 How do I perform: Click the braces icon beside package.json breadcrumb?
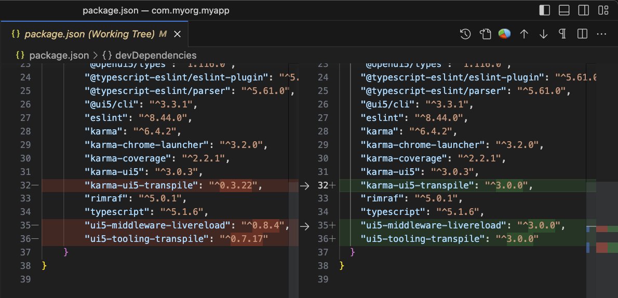20,55
